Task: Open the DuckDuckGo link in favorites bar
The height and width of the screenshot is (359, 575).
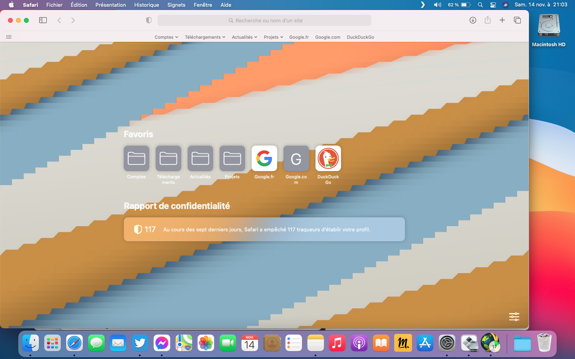Action: [361, 37]
